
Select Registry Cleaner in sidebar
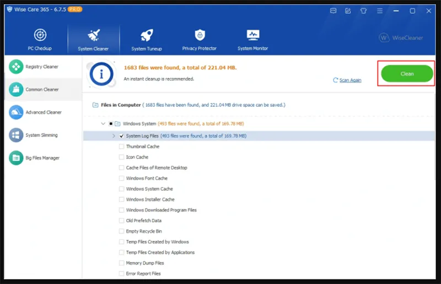click(43, 67)
